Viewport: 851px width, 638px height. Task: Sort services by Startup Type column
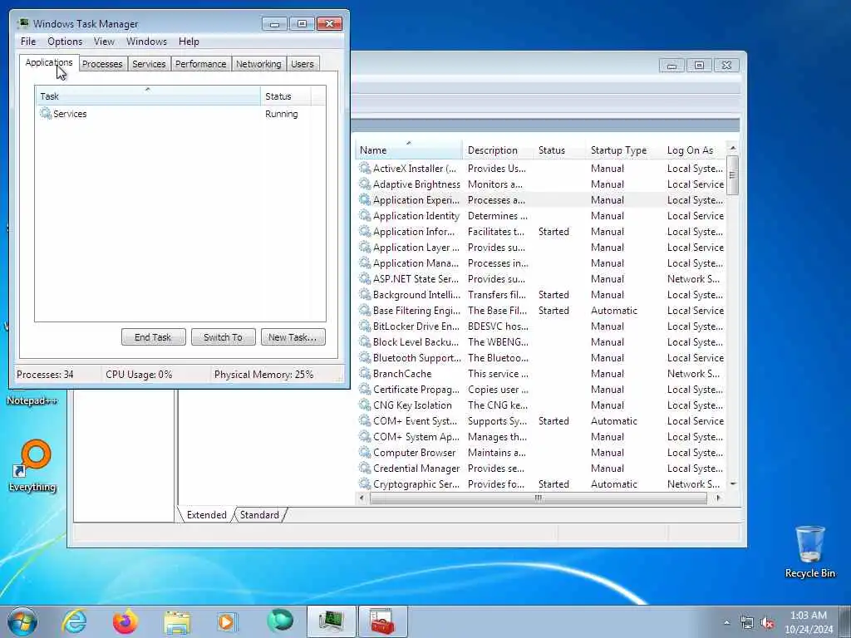point(623,150)
